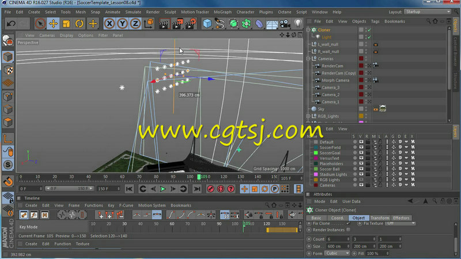Switch to the Effectors tab
Screen dimensions: 461x259
[401, 218]
